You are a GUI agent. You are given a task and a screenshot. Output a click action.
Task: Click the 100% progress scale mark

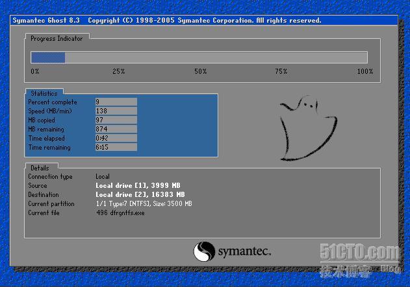tap(365, 71)
